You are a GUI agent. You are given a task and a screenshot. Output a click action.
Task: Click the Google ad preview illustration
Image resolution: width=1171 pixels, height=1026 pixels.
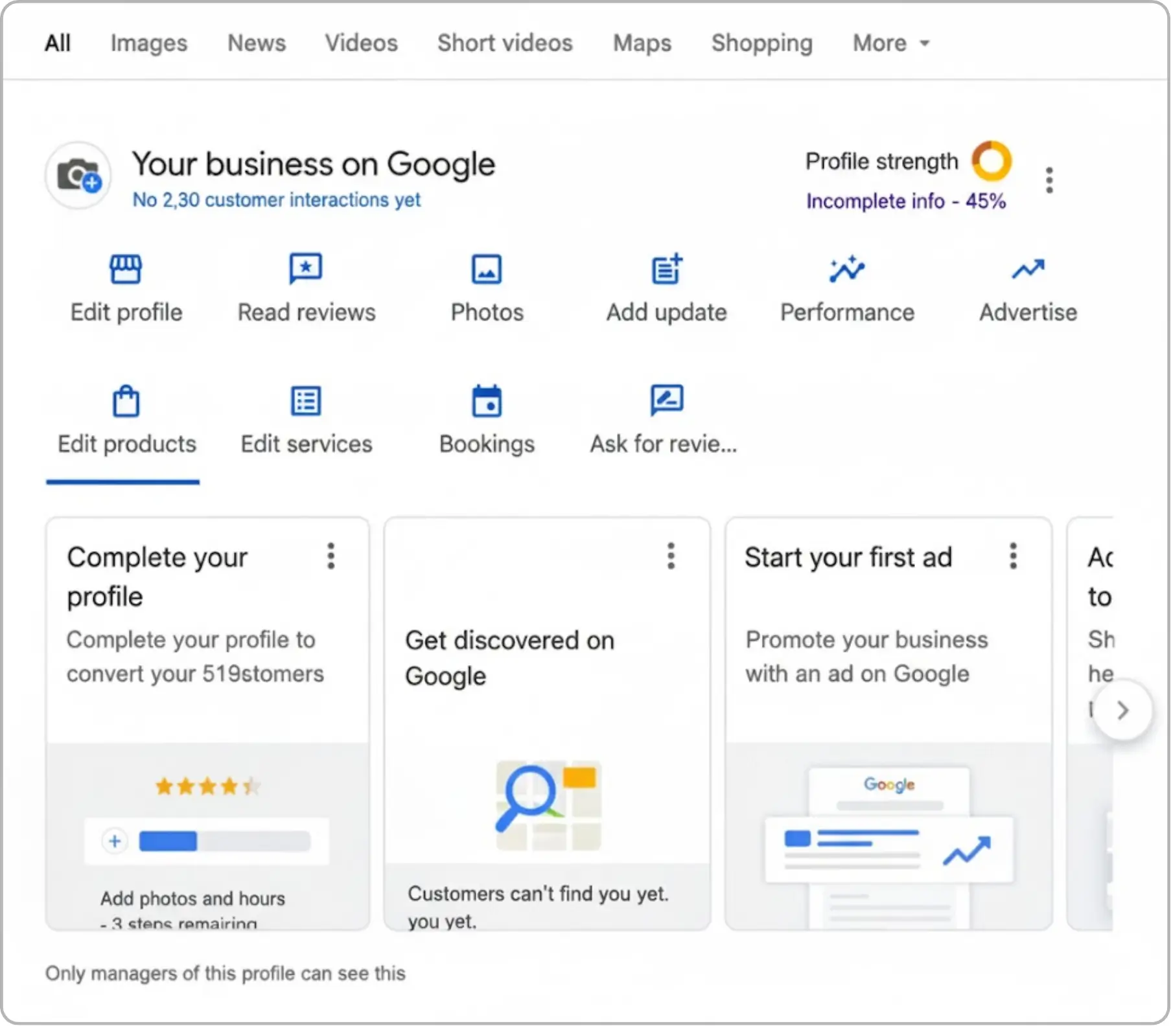coord(888,847)
